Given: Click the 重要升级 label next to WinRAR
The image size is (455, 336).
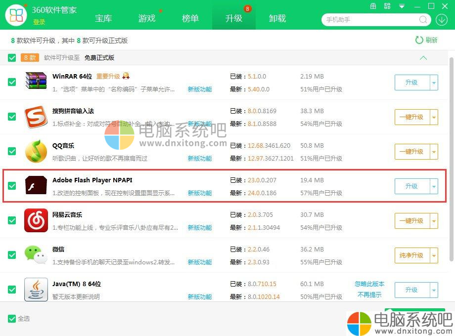Looking at the screenshot, I should tap(108, 77).
